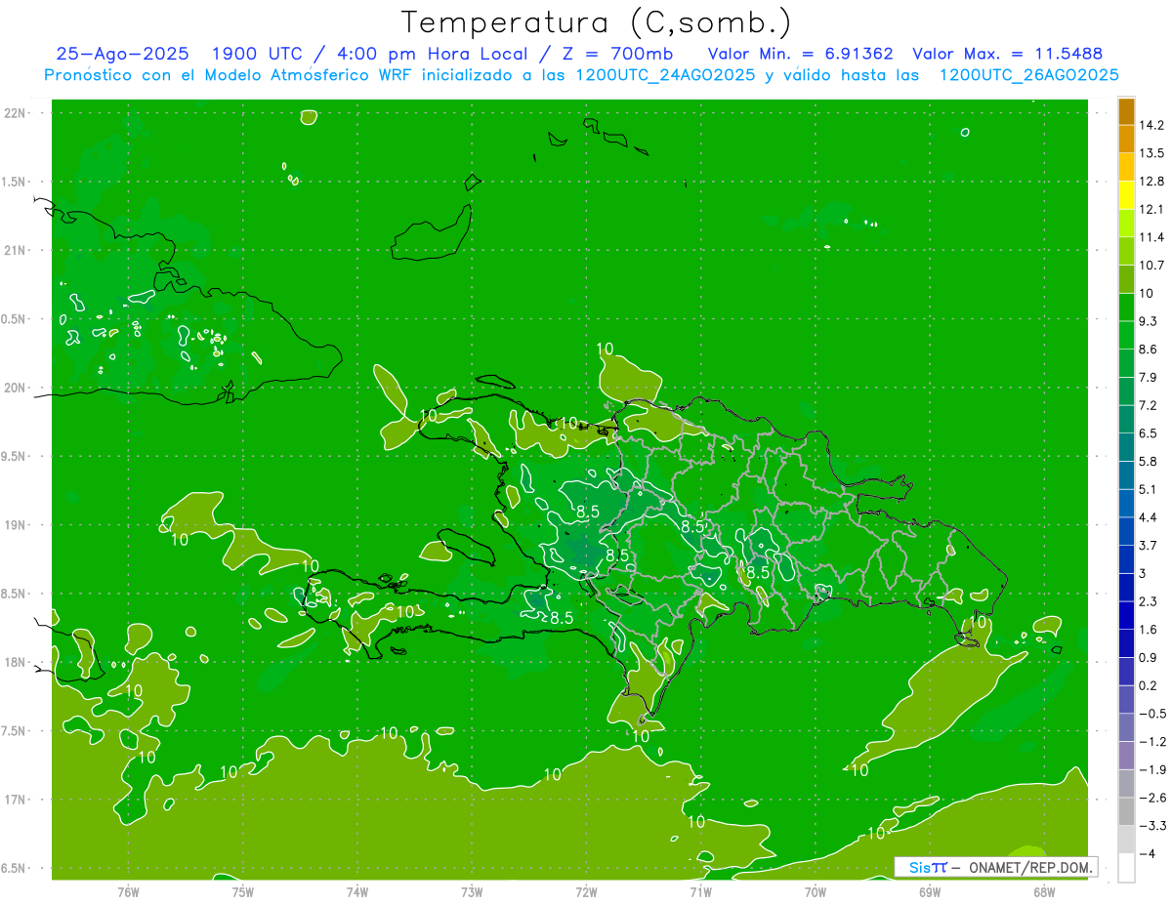Click the latitude axis label "9.5N"

[14, 457]
